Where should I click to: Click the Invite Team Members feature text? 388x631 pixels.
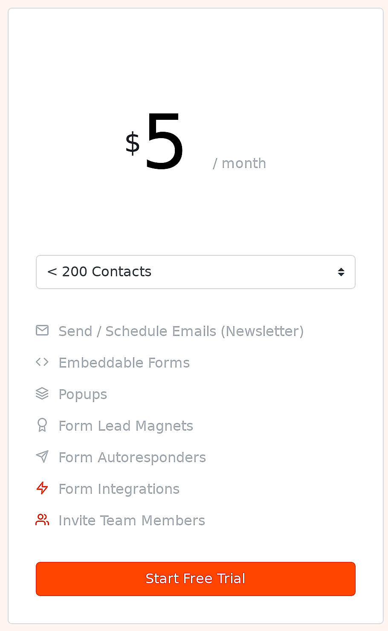(x=131, y=520)
